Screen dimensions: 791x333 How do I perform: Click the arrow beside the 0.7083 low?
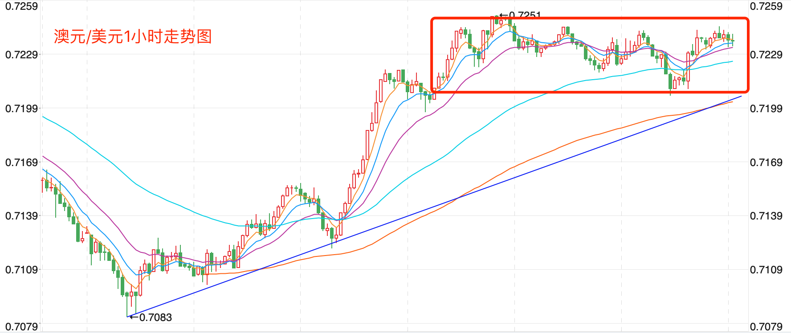click(133, 317)
